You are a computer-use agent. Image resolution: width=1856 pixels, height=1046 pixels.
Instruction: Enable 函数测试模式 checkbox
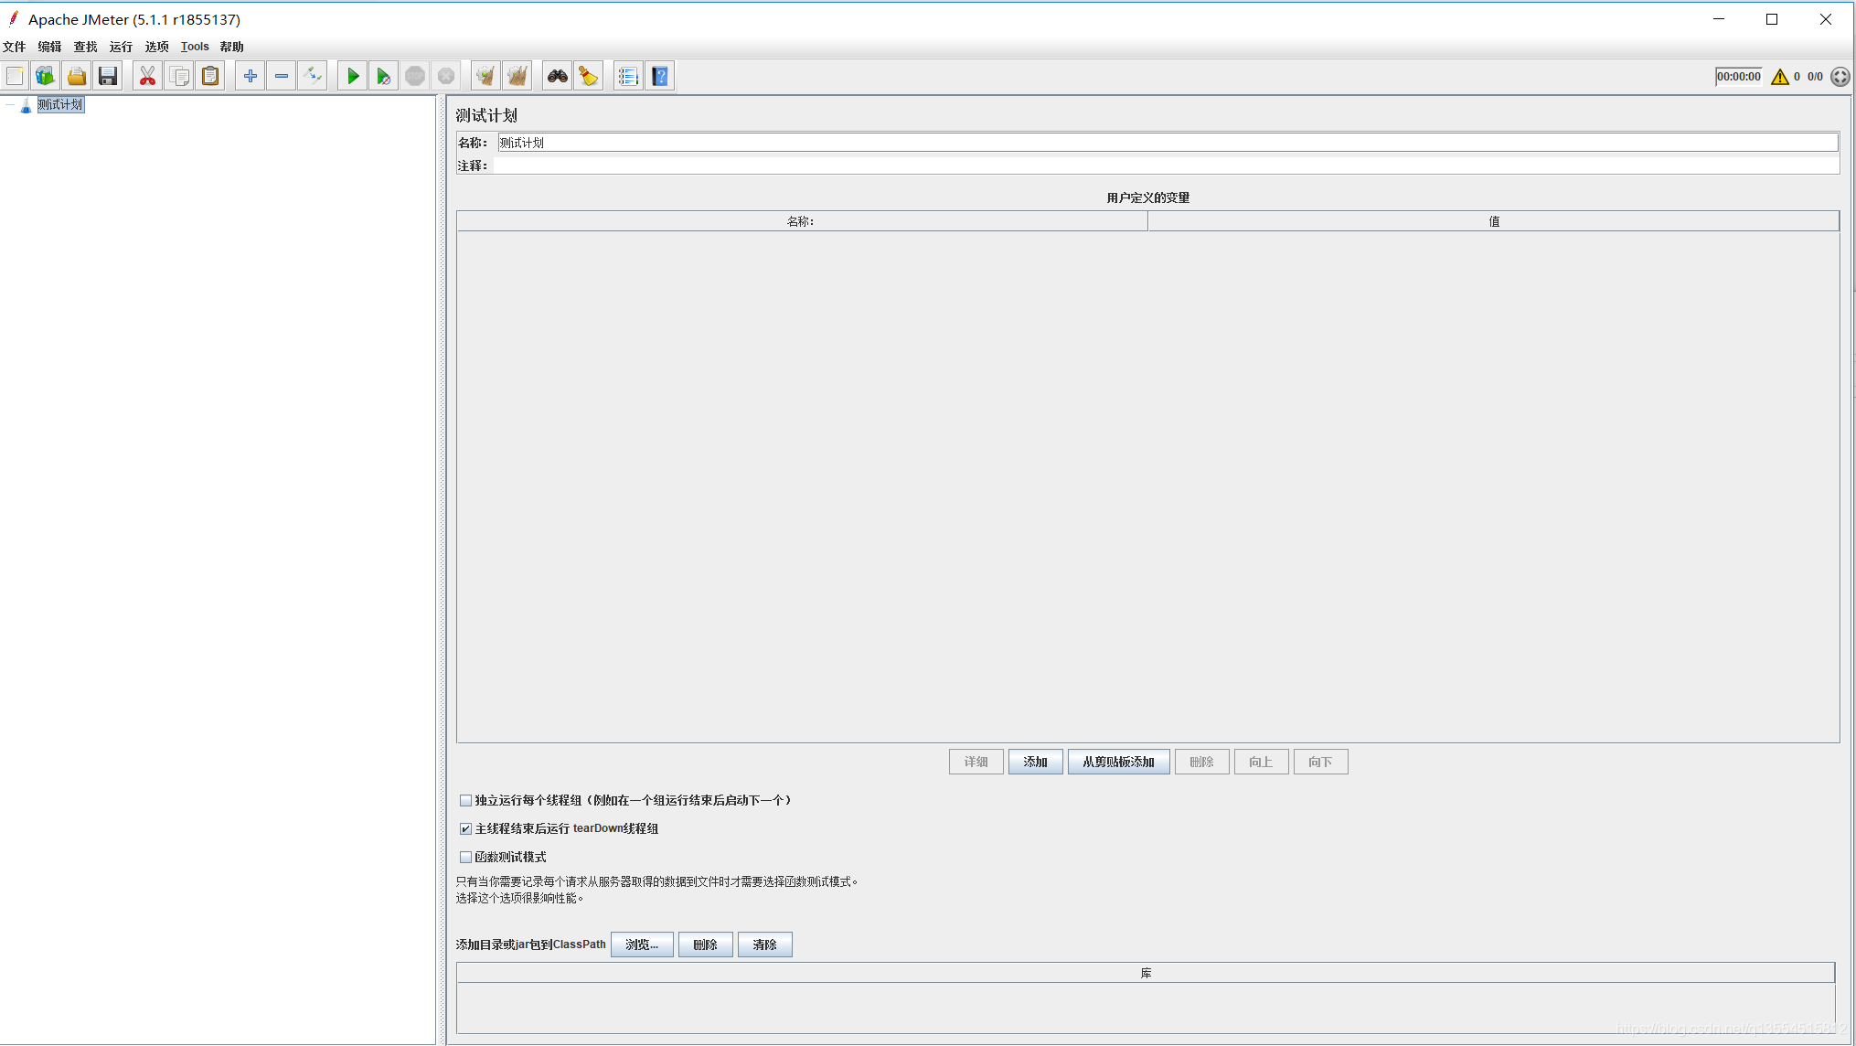click(465, 858)
